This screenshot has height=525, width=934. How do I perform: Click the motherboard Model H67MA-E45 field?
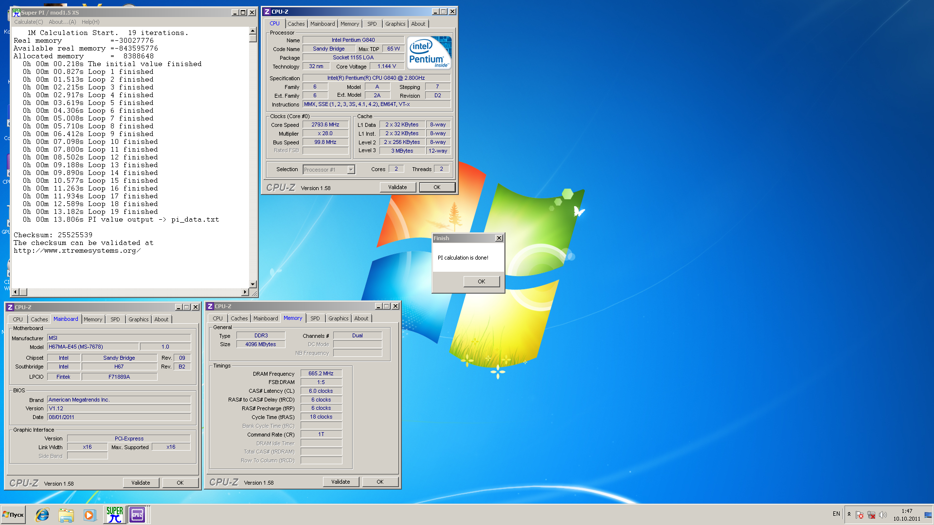click(93, 347)
